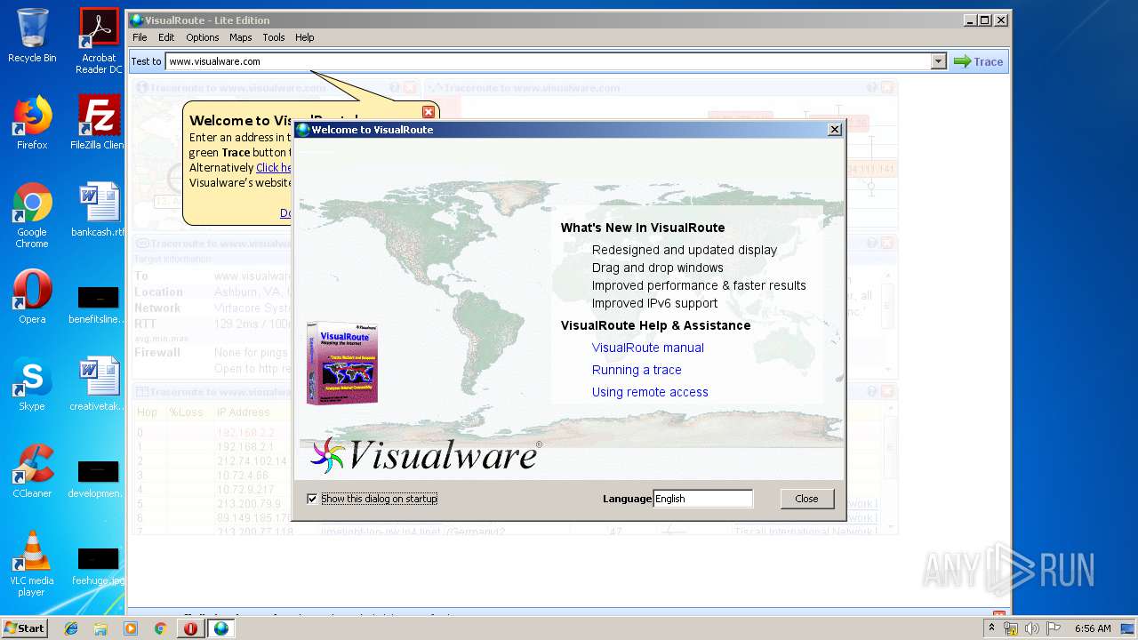Open the Edit menu
Image resolution: width=1138 pixels, height=640 pixels.
point(166,37)
